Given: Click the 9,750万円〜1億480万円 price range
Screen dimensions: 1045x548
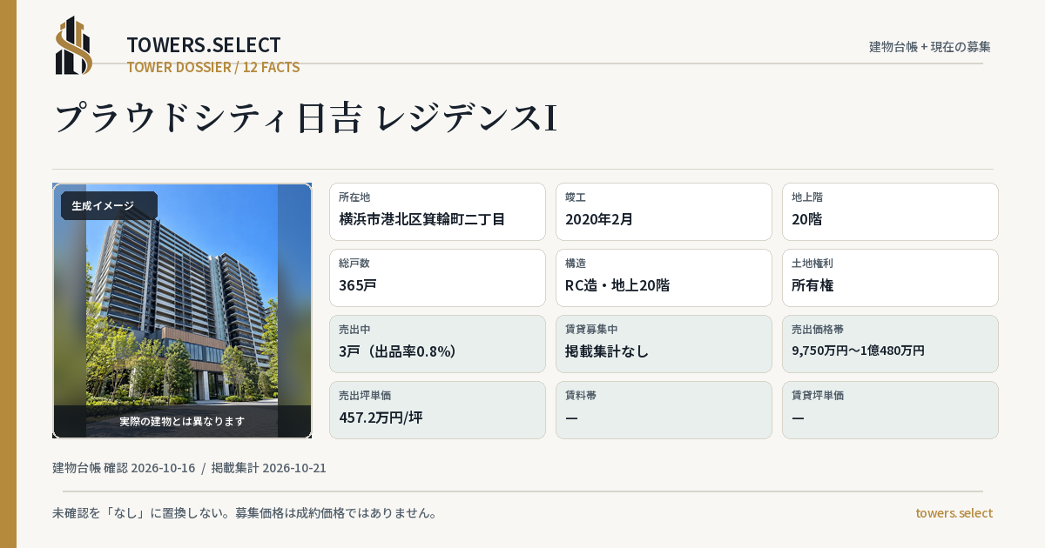Looking at the screenshot, I should point(858,351).
